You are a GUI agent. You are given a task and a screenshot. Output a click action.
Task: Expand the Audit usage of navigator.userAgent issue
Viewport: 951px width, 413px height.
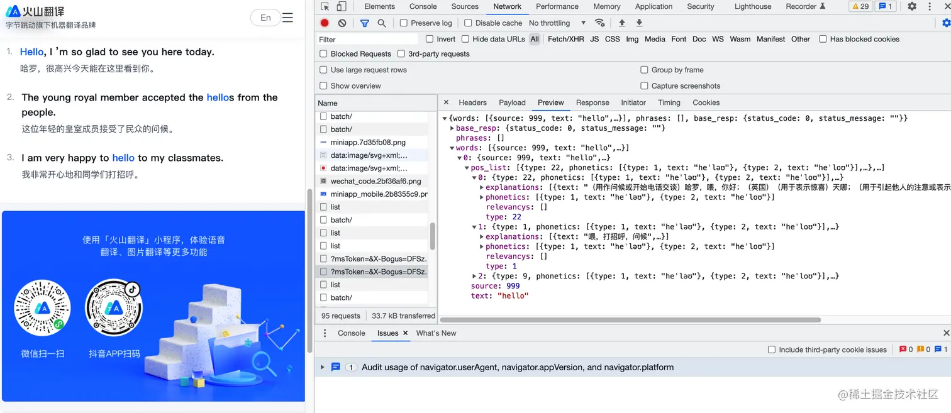pos(323,367)
